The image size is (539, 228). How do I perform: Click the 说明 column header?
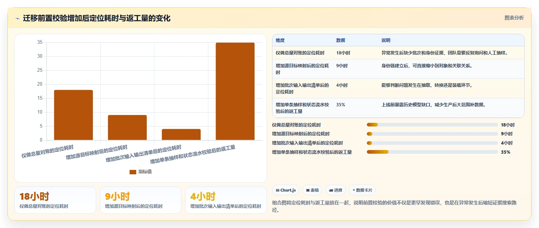(386, 40)
